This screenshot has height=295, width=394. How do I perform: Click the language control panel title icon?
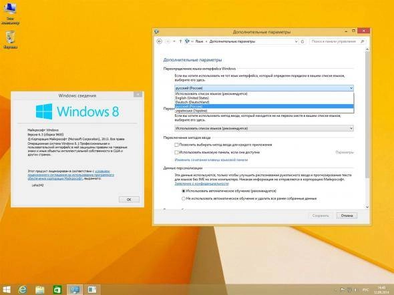[x=157, y=31]
